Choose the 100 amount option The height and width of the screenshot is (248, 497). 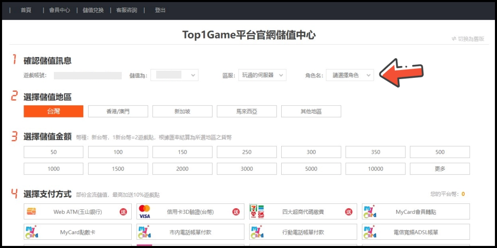118,152
